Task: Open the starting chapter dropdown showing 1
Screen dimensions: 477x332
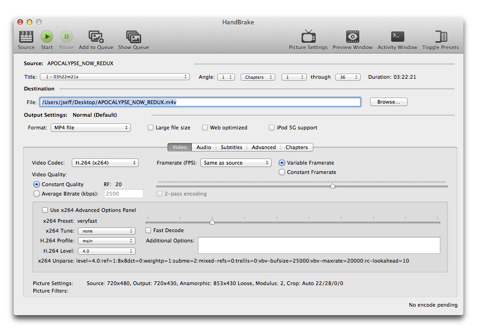Action: 294,77
